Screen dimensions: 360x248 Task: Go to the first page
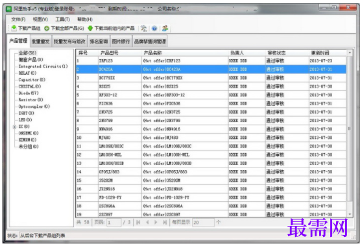point(138,222)
